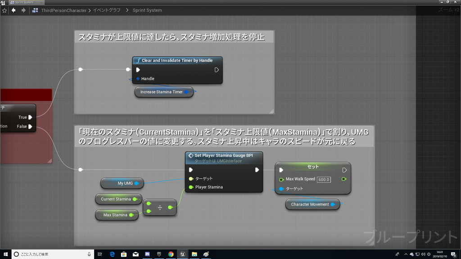Image resolution: width=461 pixels, height=259 pixels.
Task: Open イベントグラフ in the breadcrumb
Action: pos(107,10)
